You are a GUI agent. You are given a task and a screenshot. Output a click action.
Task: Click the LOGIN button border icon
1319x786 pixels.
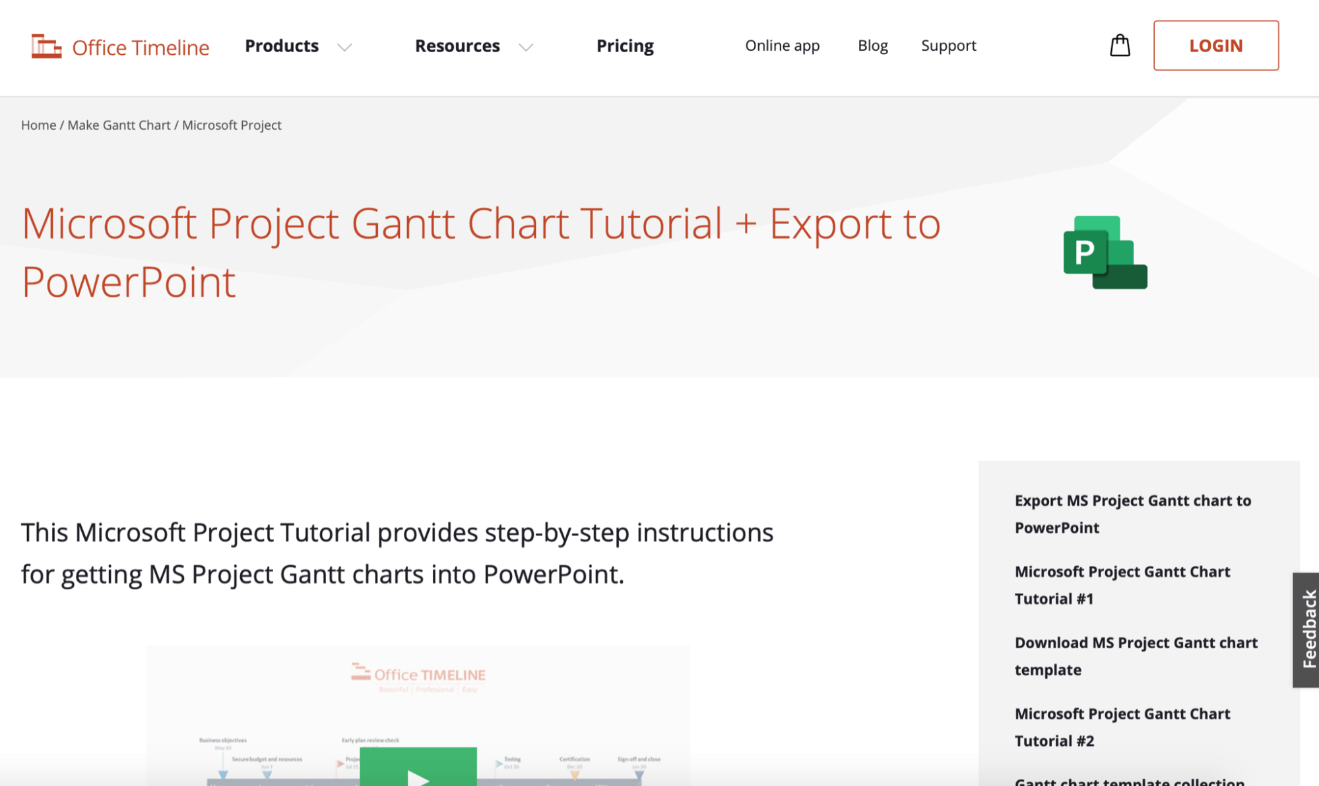[x=1216, y=45]
